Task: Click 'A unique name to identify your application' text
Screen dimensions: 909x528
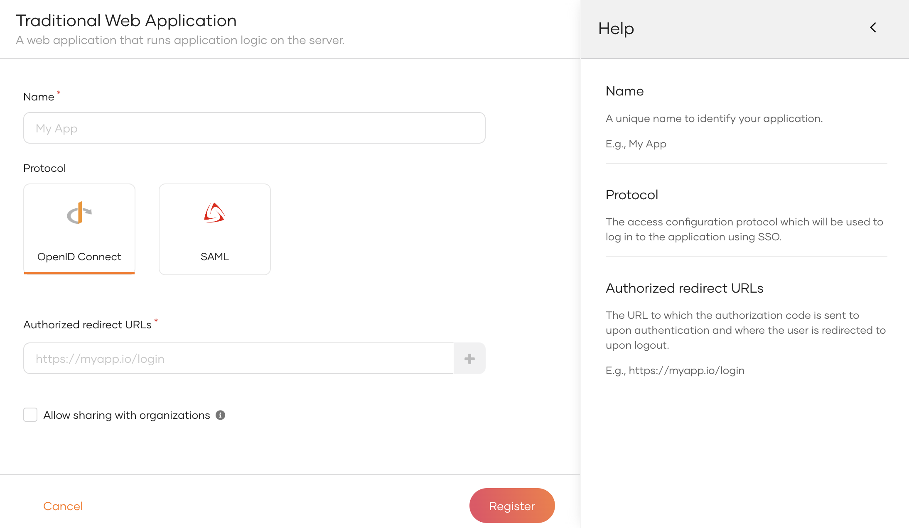Action: click(x=714, y=119)
